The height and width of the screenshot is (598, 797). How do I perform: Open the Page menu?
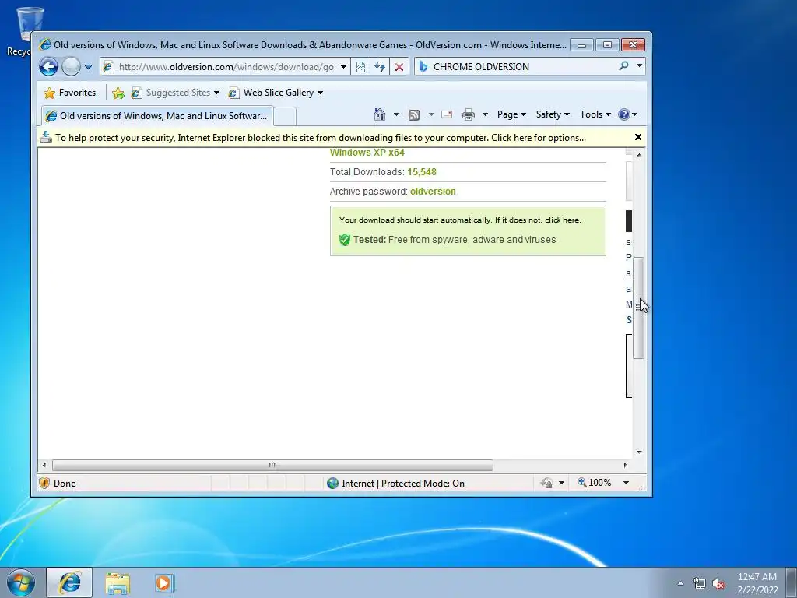click(x=511, y=114)
